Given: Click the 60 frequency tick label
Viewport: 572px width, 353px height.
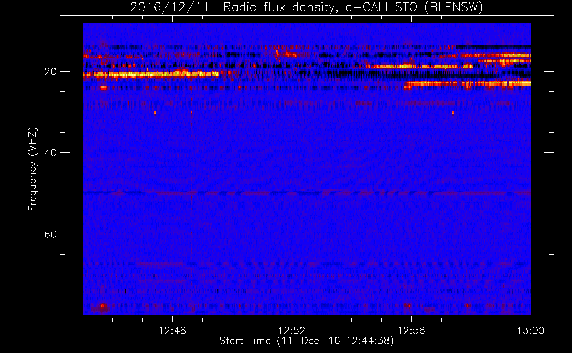Looking at the screenshot, I should pos(50,234).
